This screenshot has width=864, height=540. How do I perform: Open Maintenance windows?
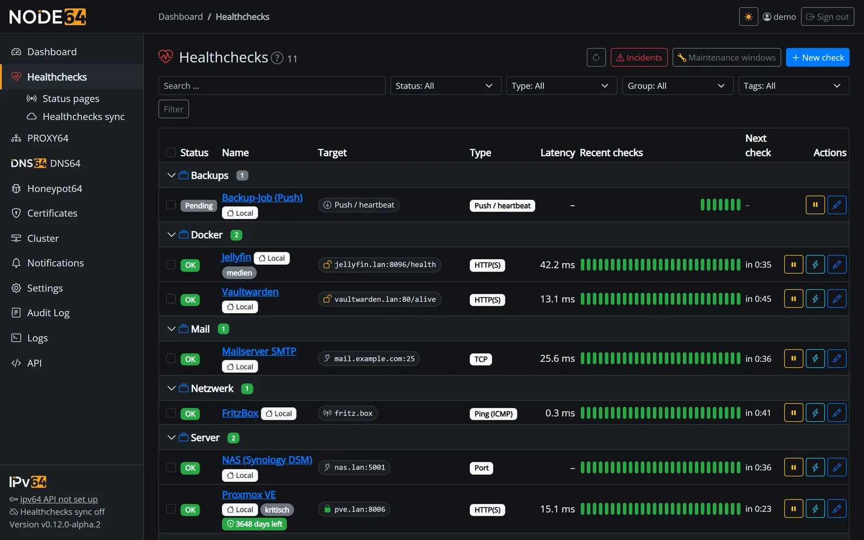pos(727,57)
